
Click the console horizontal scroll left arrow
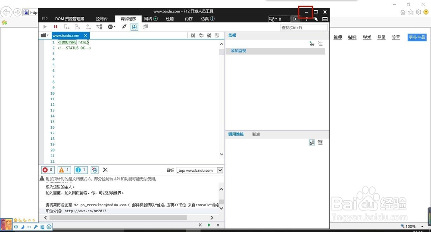click(x=46, y=217)
